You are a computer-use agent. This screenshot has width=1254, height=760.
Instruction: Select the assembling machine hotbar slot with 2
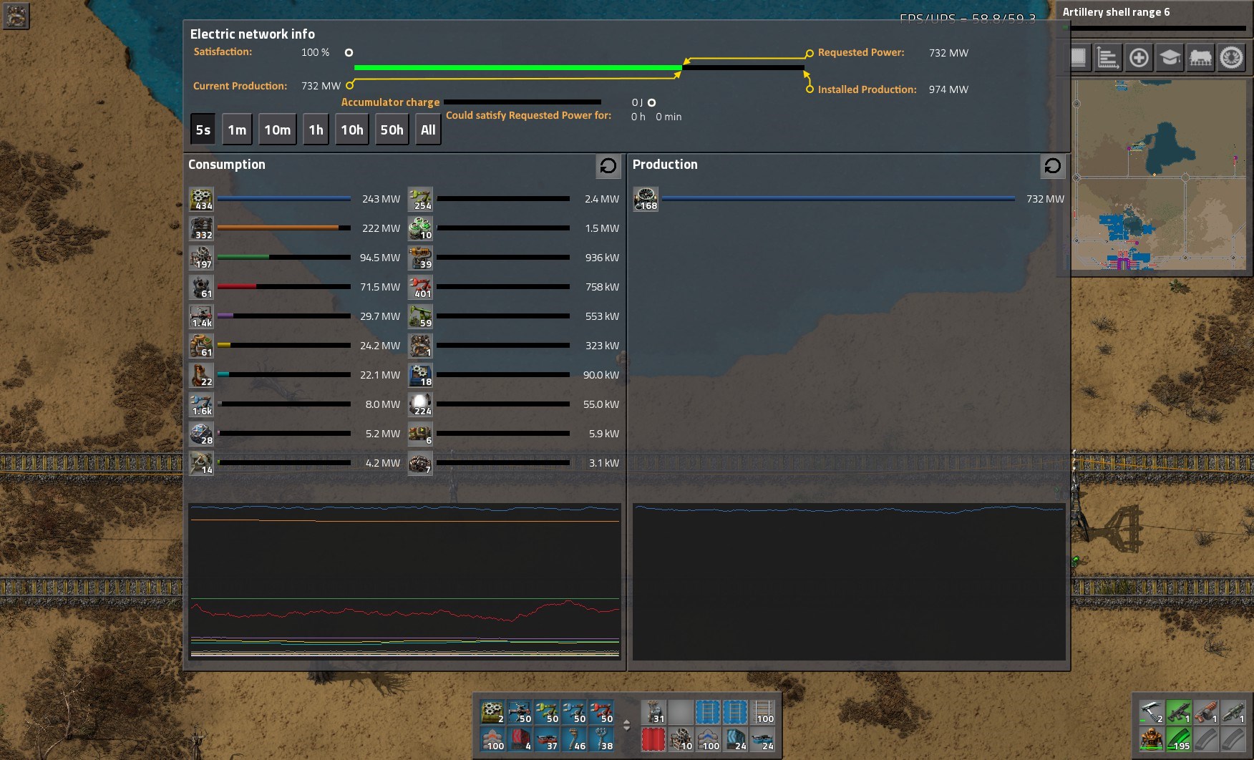pos(492,712)
